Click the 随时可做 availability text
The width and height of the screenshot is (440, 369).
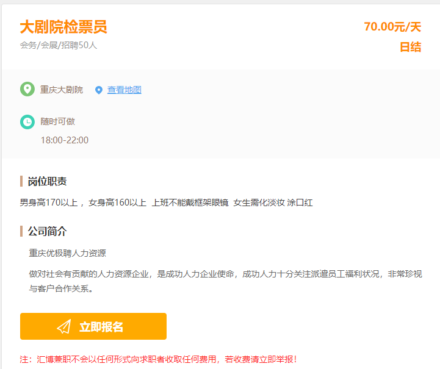[x=57, y=121]
